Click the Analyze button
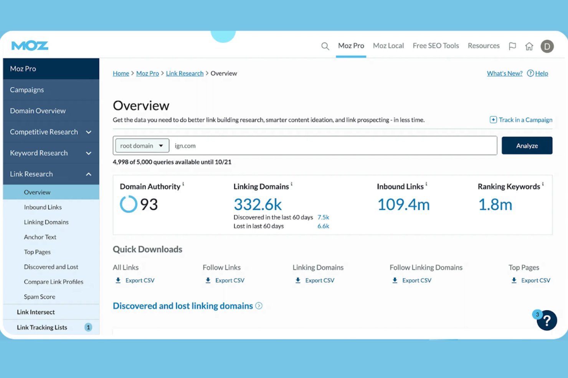The height and width of the screenshot is (378, 568). 527,146
